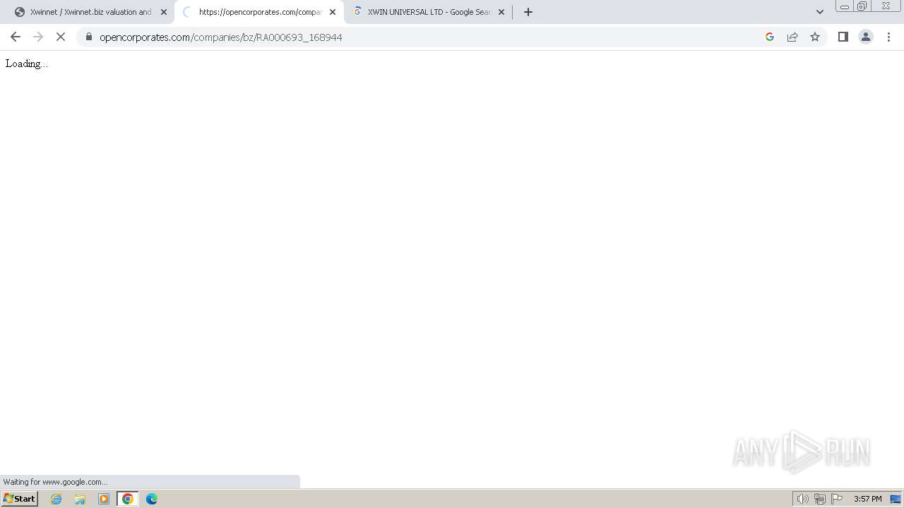The width and height of the screenshot is (904, 508).
Task: Open Action Center flag icon
Action: 837,499
